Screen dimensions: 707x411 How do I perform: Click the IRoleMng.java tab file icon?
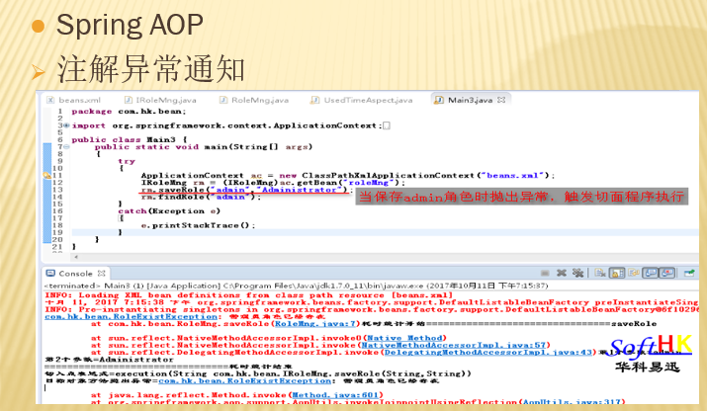point(129,100)
